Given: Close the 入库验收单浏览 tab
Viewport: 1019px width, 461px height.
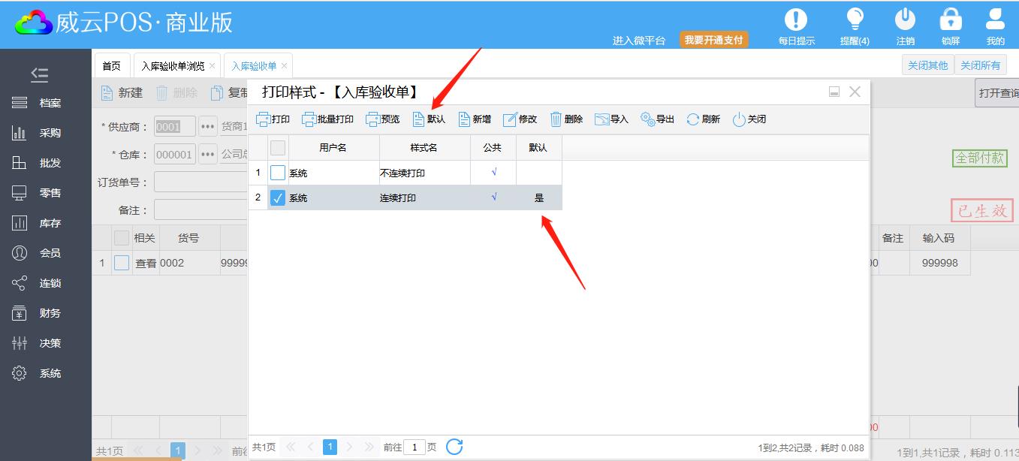Looking at the screenshot, I should (213, 66).
